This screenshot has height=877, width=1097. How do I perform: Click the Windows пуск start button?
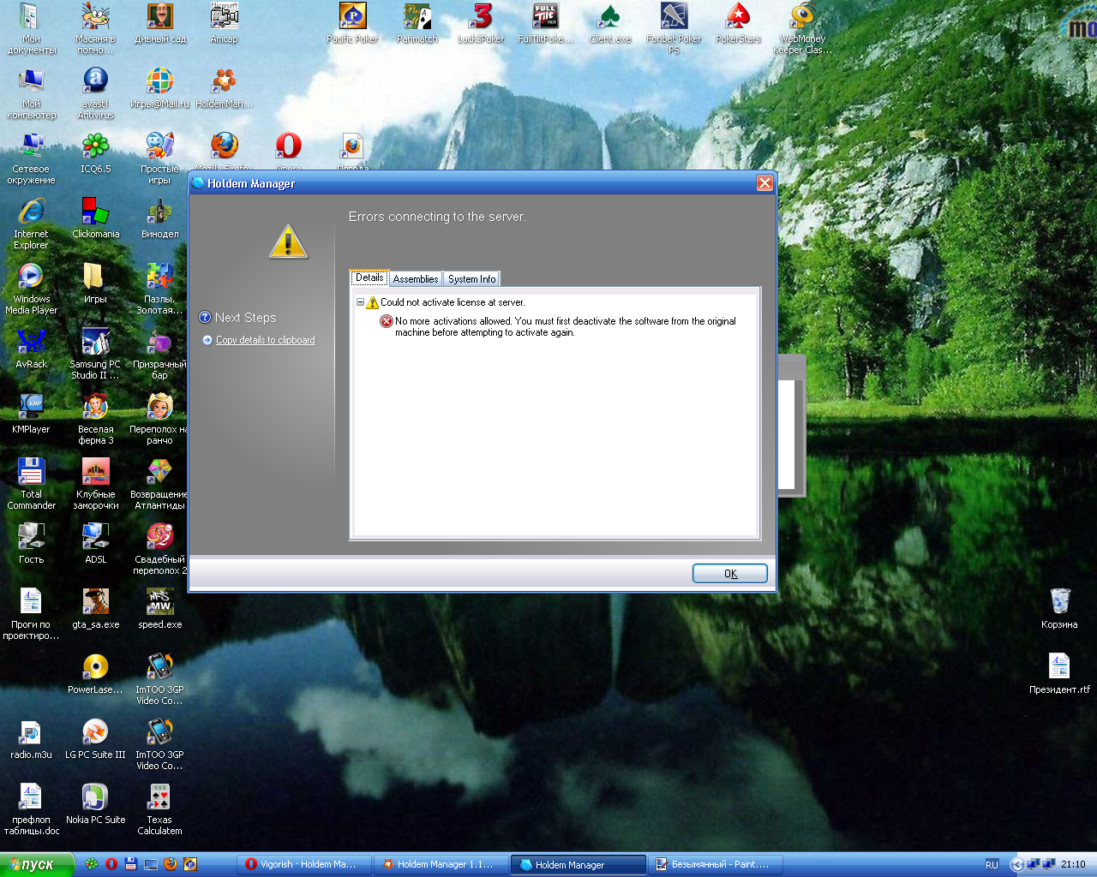[x=36, y=864]
